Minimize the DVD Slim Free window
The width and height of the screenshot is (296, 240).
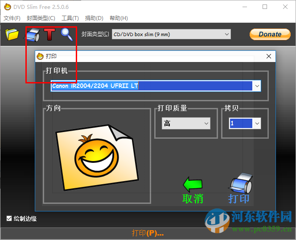coord(245,7)
